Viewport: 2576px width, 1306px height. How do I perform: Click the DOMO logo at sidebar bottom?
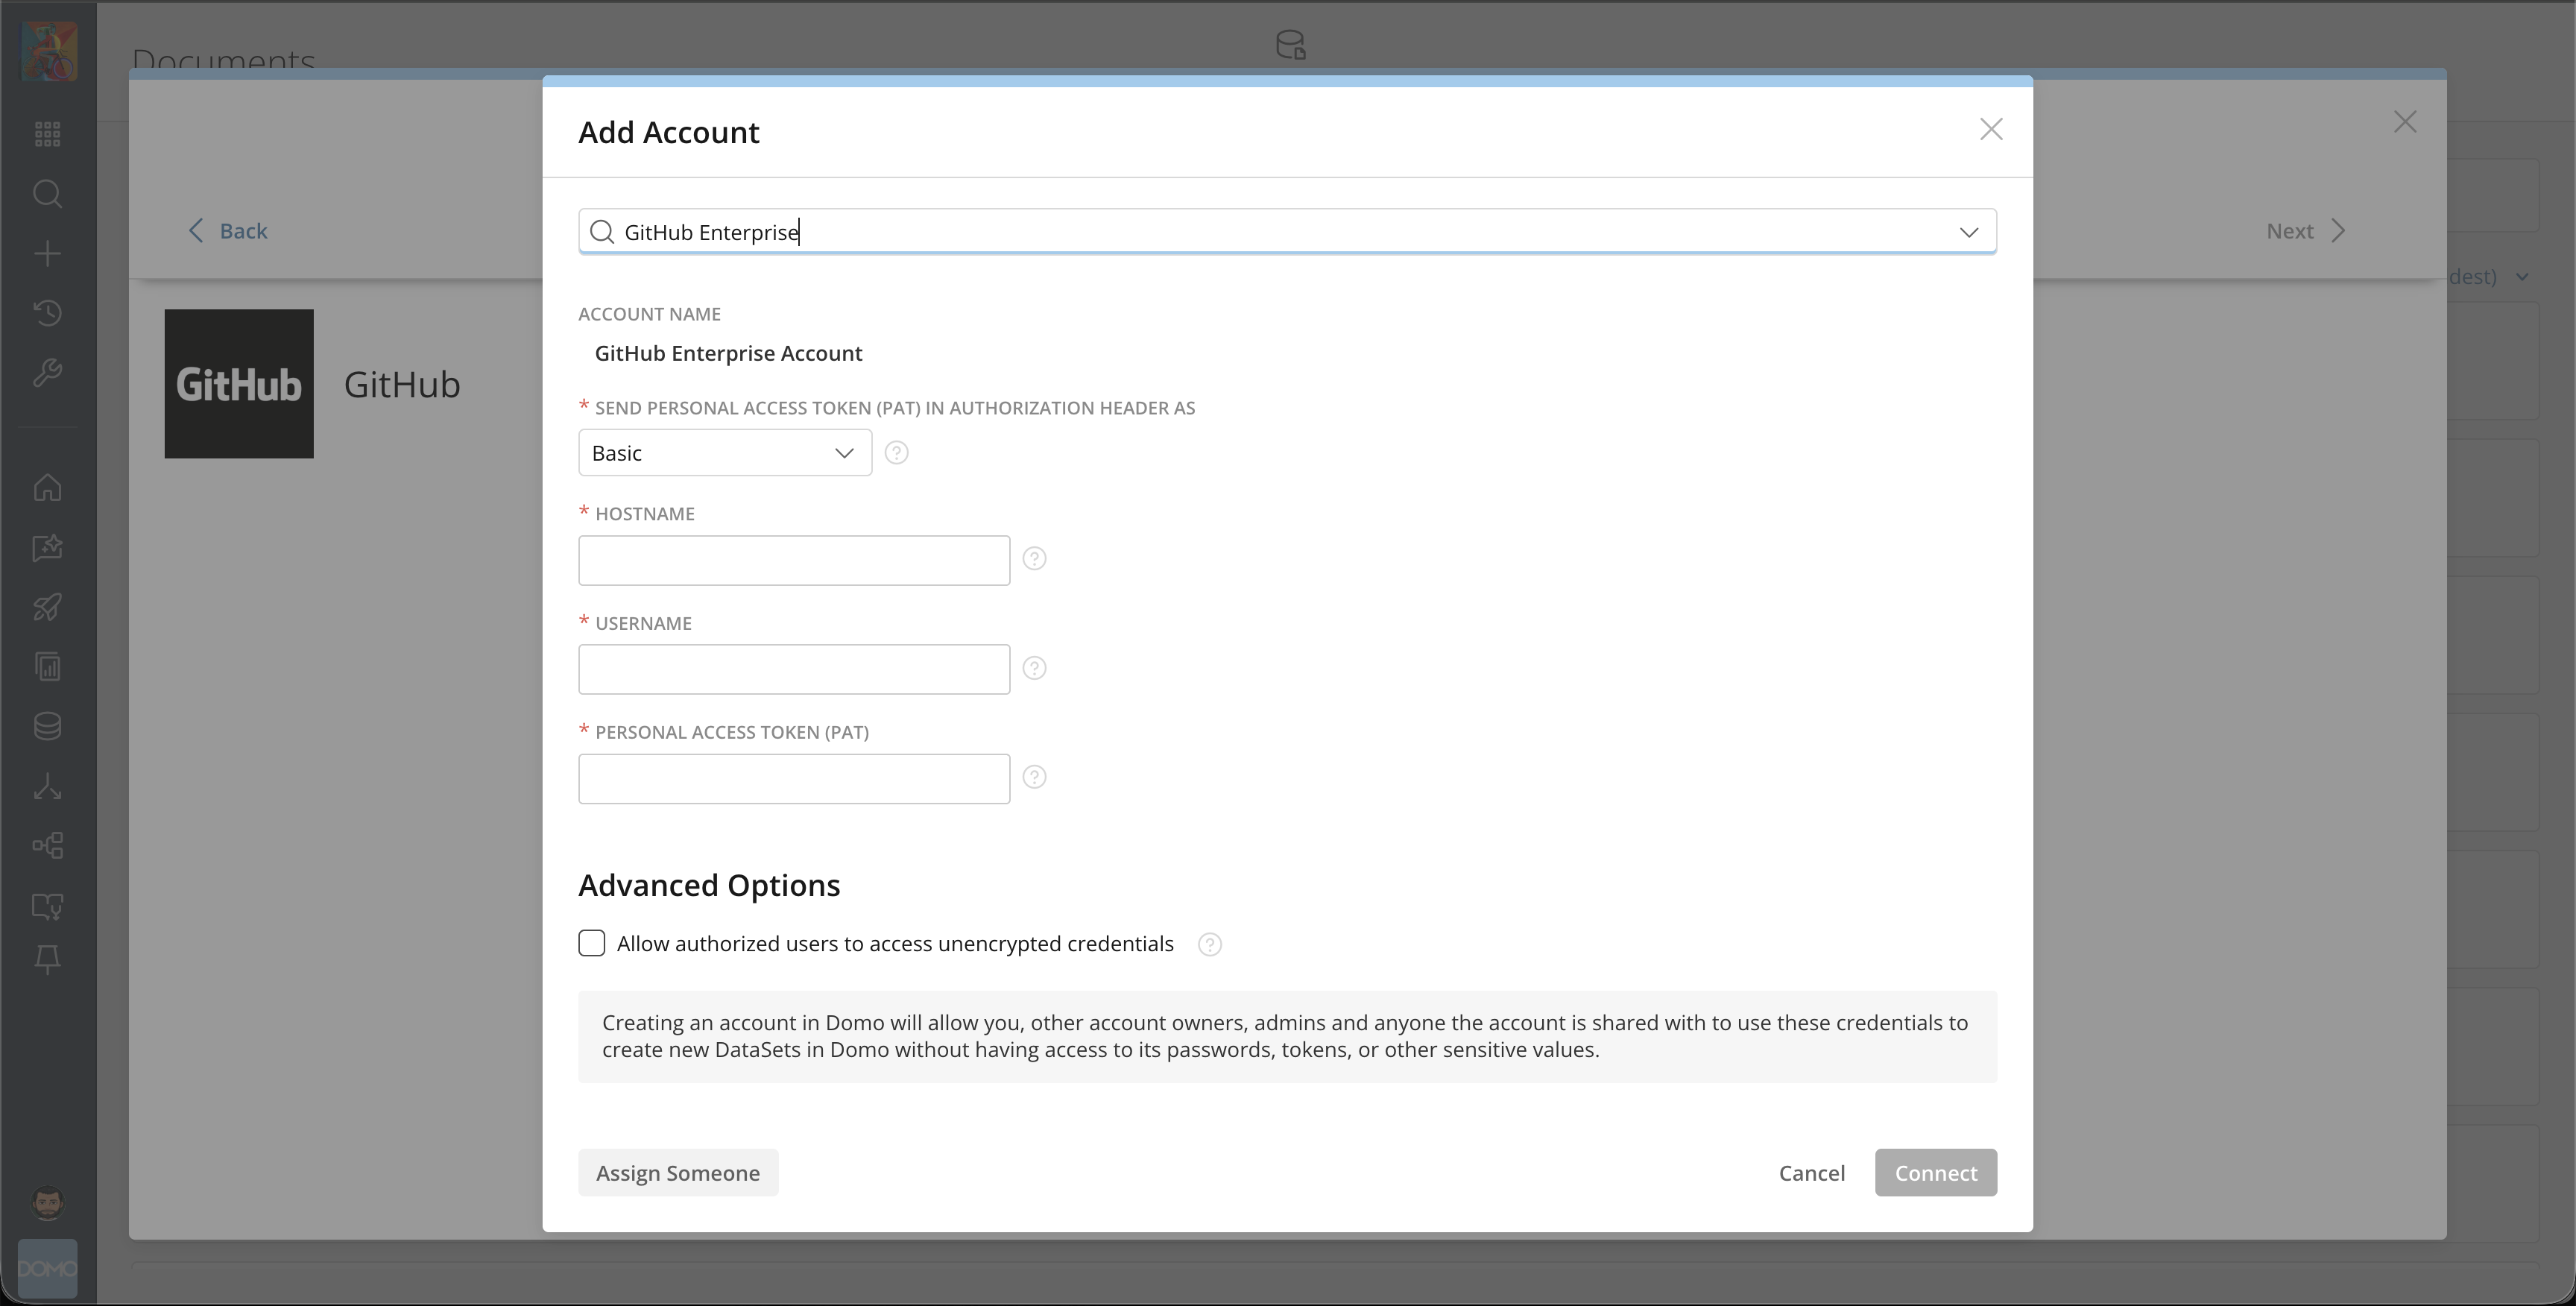(48, 1269)
